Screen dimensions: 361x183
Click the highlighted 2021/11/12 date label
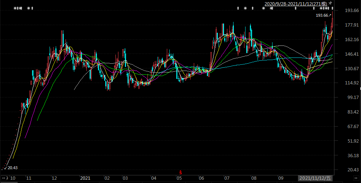(x=315, y=178)
